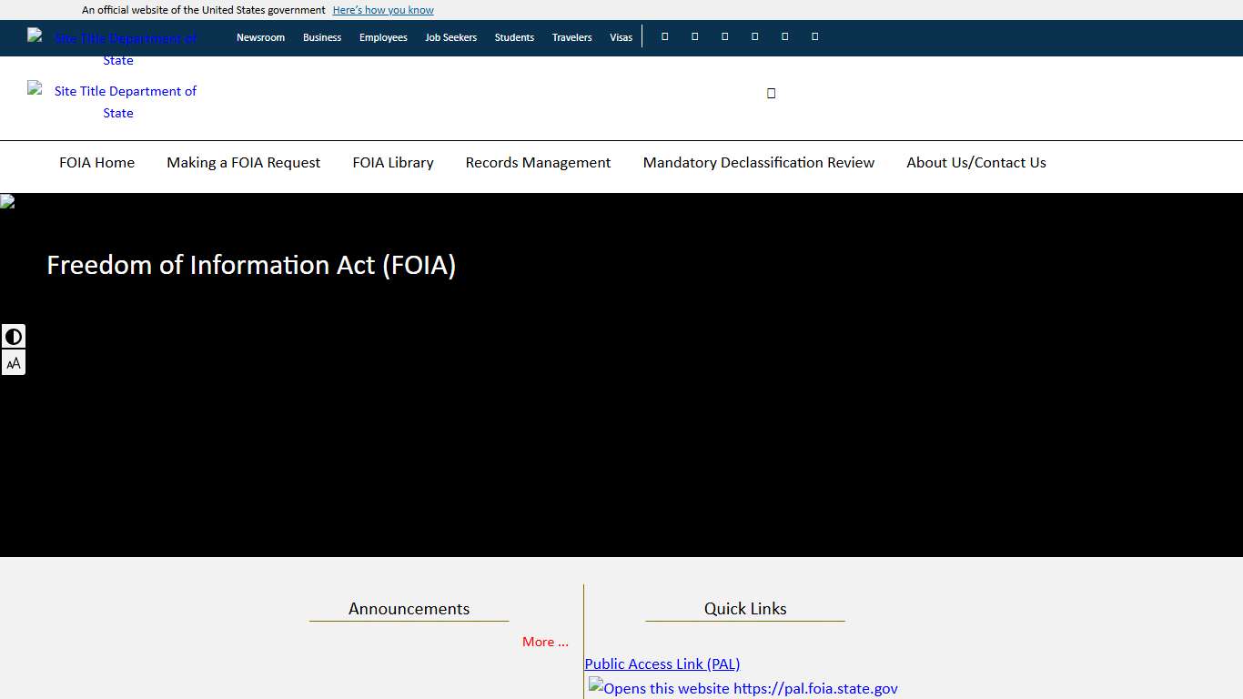Click the fifth social icon in header bar
1243x699 pixels.
pyautogui.click(x=784, y=36)
